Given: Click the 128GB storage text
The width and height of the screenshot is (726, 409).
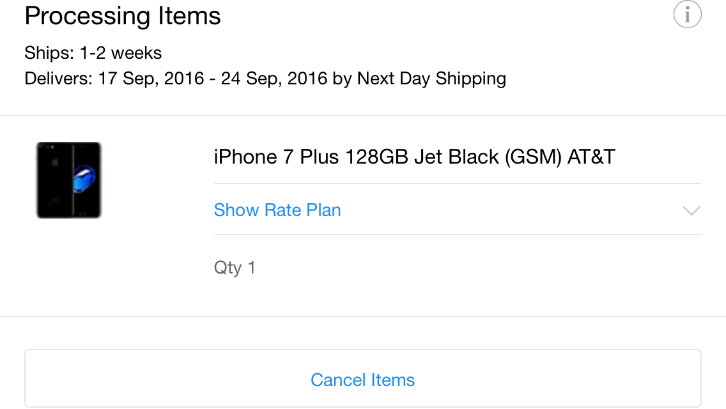Looking at the screenshot, I should point(377,157).
